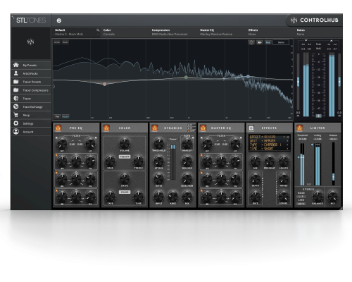Click the mode button above Dynamics meter
Screen dimensions: 352x282
click(x=173, y=140)
